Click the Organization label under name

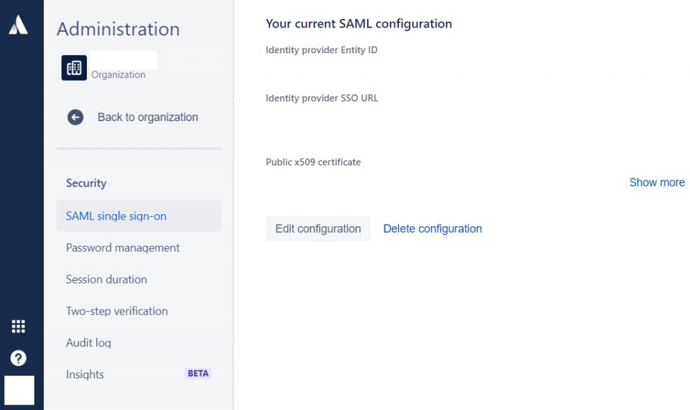[x=119, y=75]
